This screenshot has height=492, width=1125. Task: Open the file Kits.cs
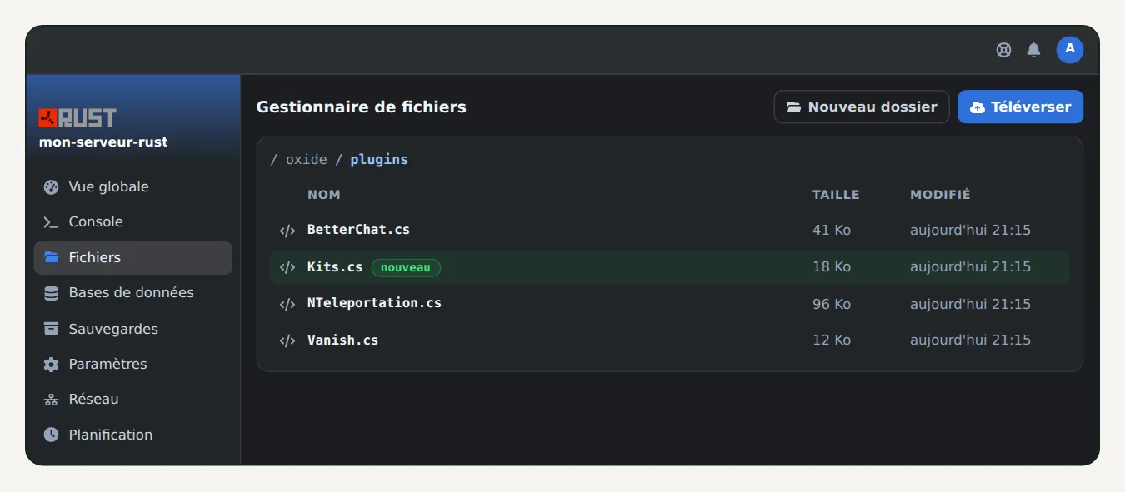pyautogui.click(x=335, y=266)
